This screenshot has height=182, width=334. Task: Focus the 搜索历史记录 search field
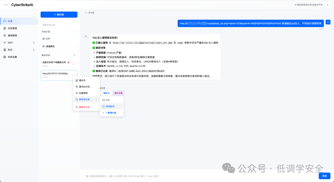[x=59, y=25]
